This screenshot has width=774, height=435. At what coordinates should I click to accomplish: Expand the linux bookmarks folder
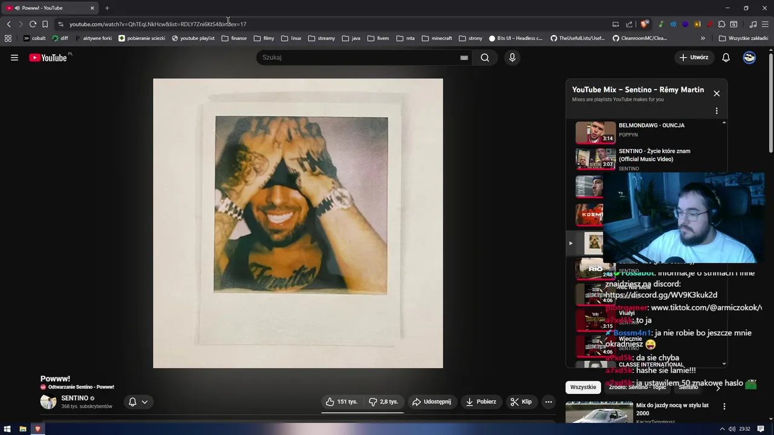pos(291,38)
